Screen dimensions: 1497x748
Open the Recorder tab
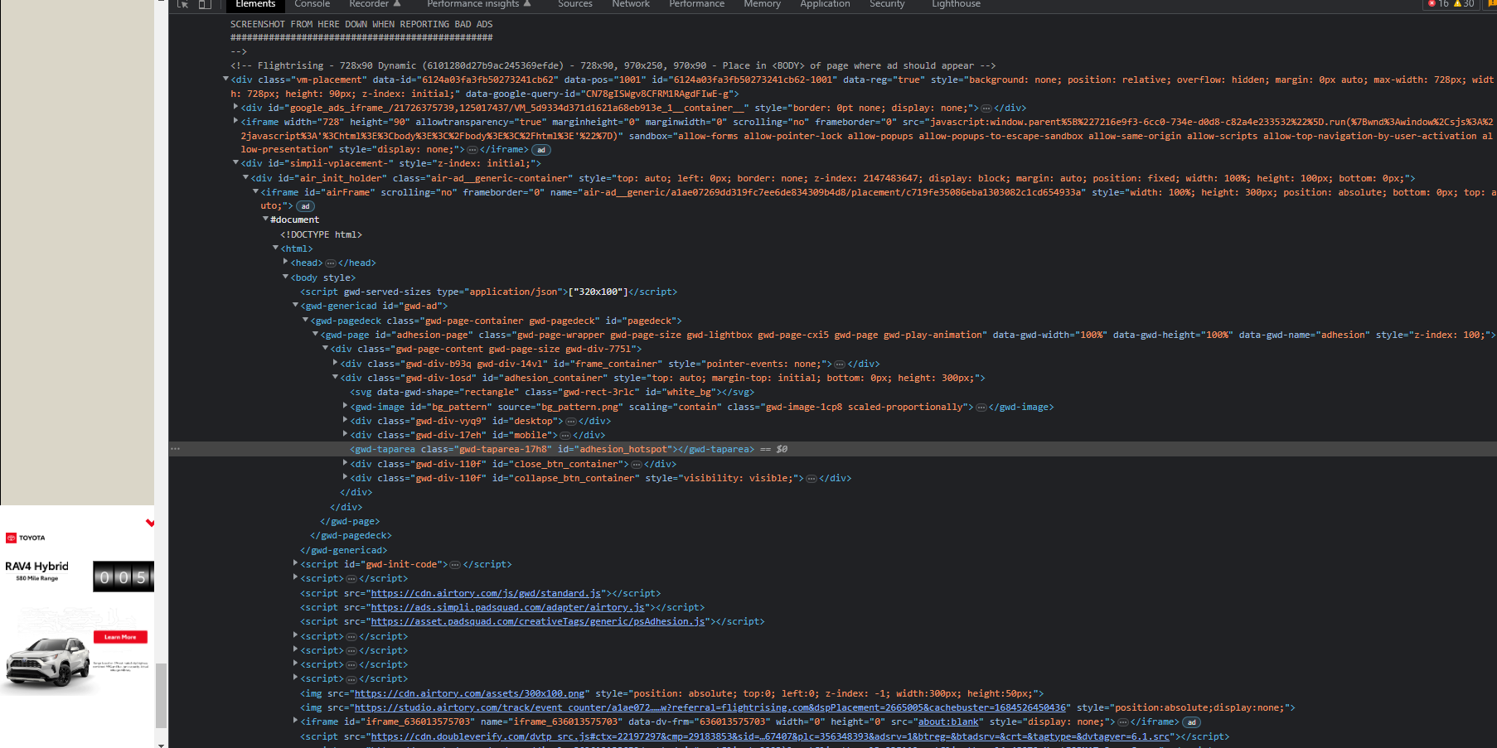(x=375, y=4)
